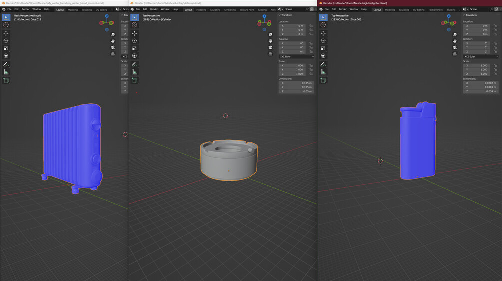Click the new scene button in the lighter window
The width and height of the screenshot is (502, 281).
pyautogui.click(x=496, y=9)
